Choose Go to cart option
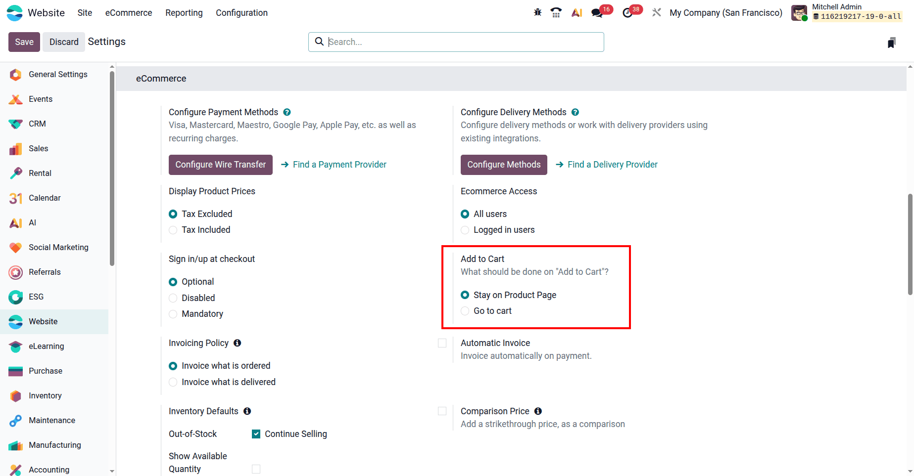 (465, 311)
